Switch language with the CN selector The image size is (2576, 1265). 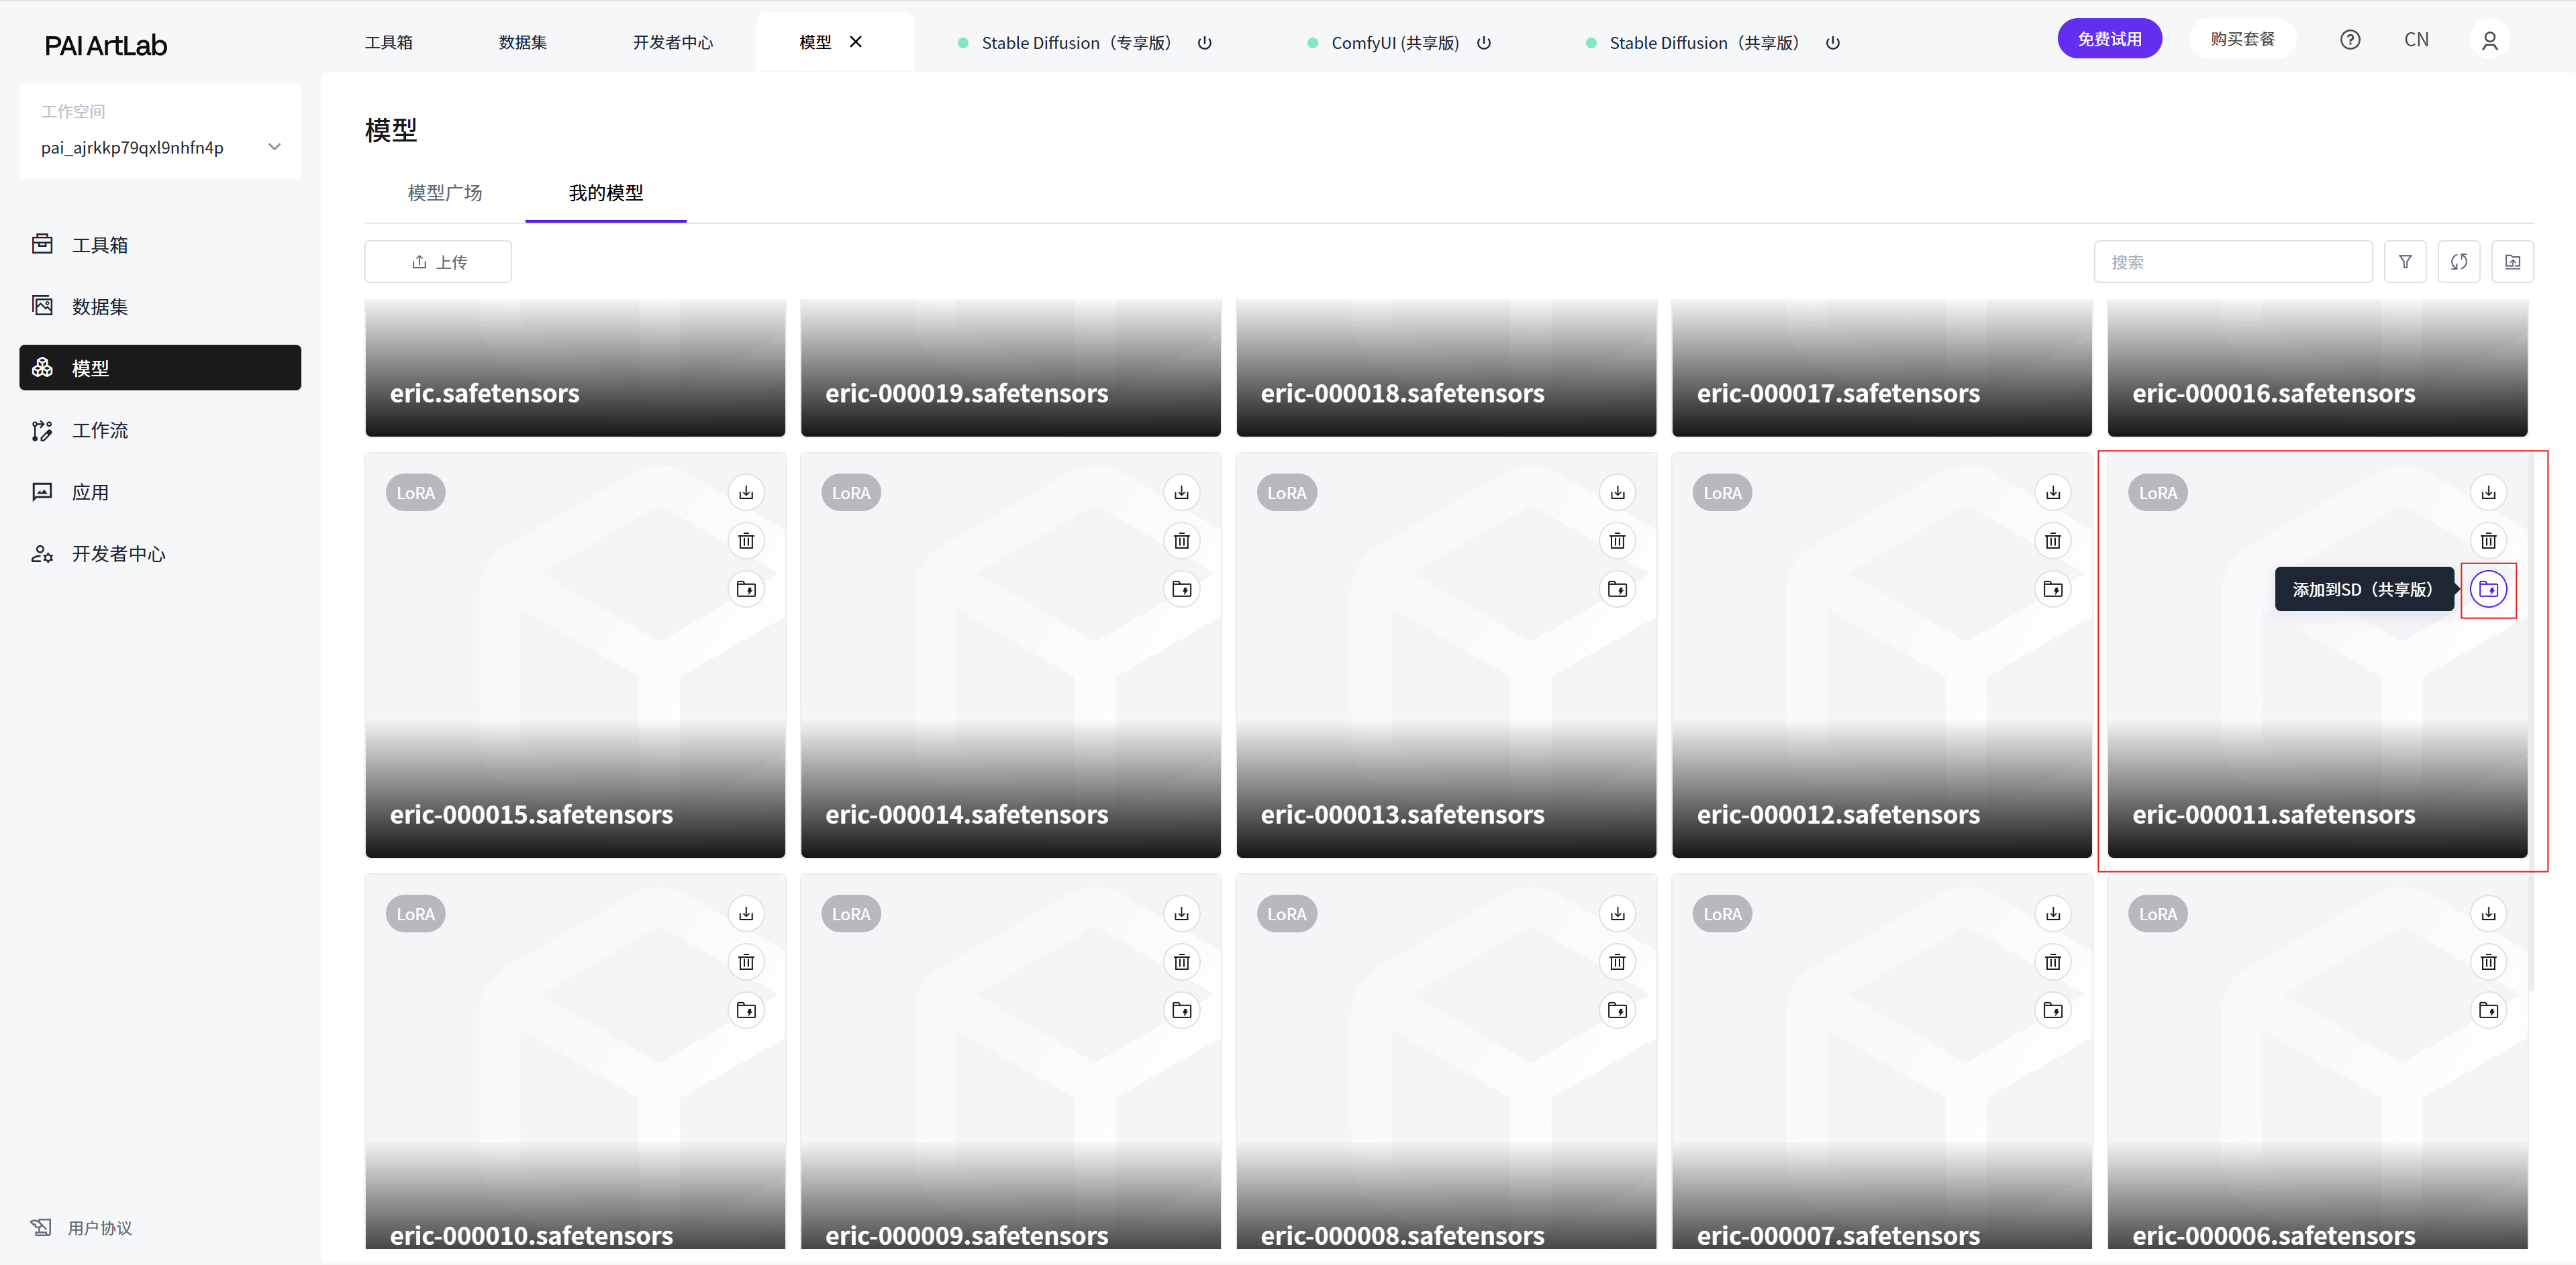pos(2416,40)
